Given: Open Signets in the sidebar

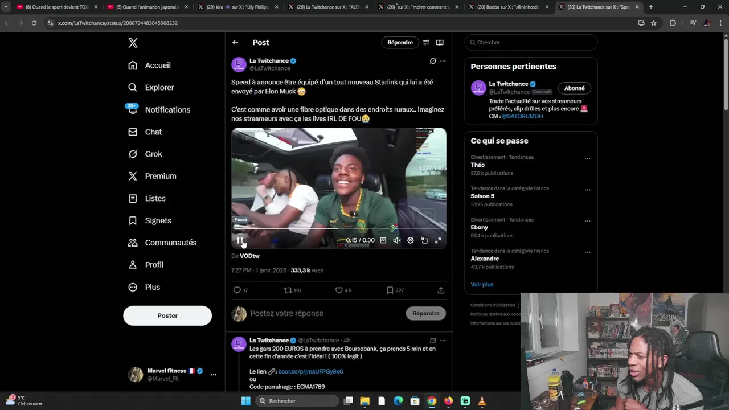Looking at the screenshot, I should click(150, 221).
